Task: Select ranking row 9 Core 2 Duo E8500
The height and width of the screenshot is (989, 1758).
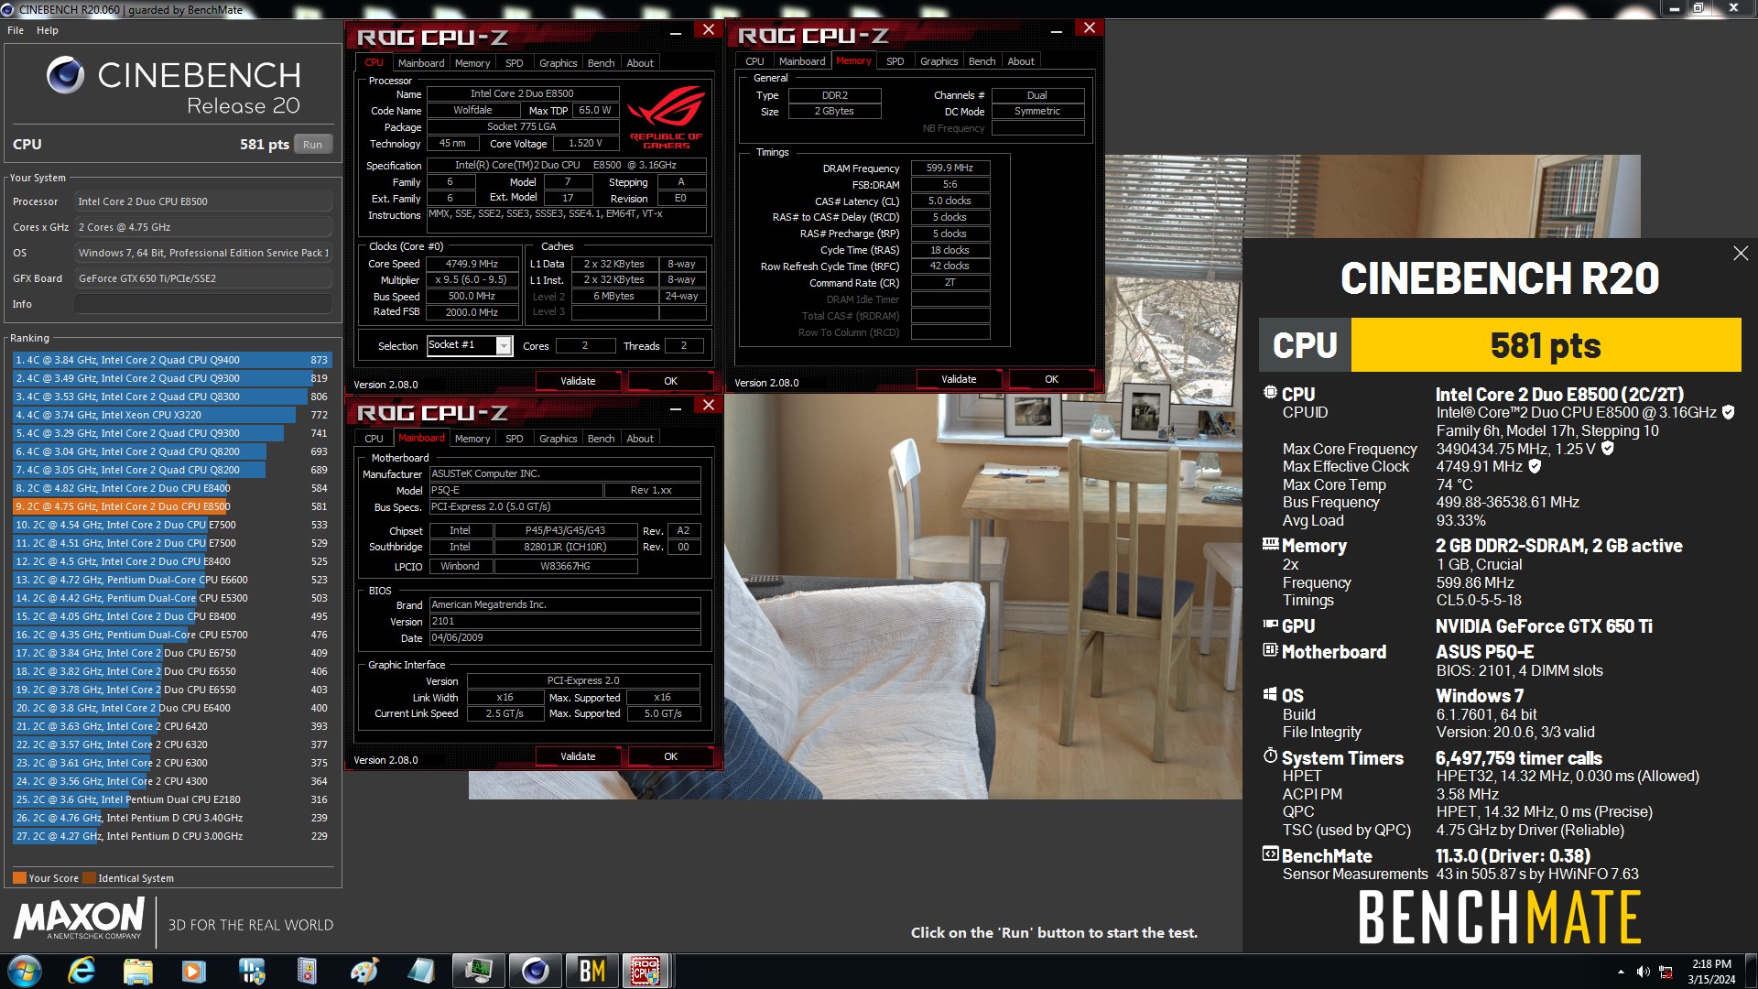Action: point(172,506)
